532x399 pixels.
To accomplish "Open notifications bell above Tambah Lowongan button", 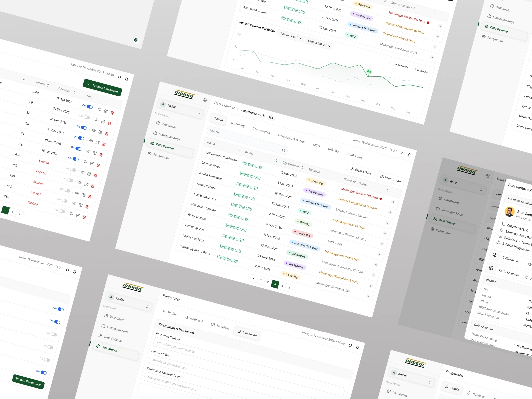I will pos(126,79).
